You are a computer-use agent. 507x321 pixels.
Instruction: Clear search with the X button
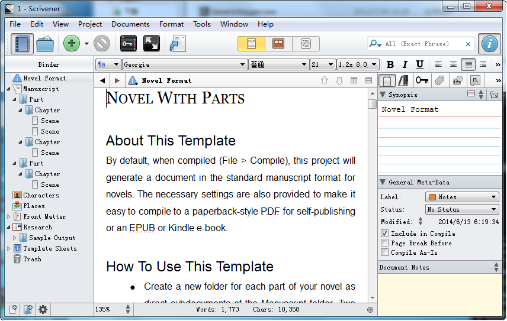pyautogui.click(x=468, y=44)
